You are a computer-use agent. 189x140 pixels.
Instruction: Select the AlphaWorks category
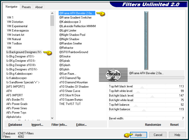pyautogui.click(x=14, y=117)
